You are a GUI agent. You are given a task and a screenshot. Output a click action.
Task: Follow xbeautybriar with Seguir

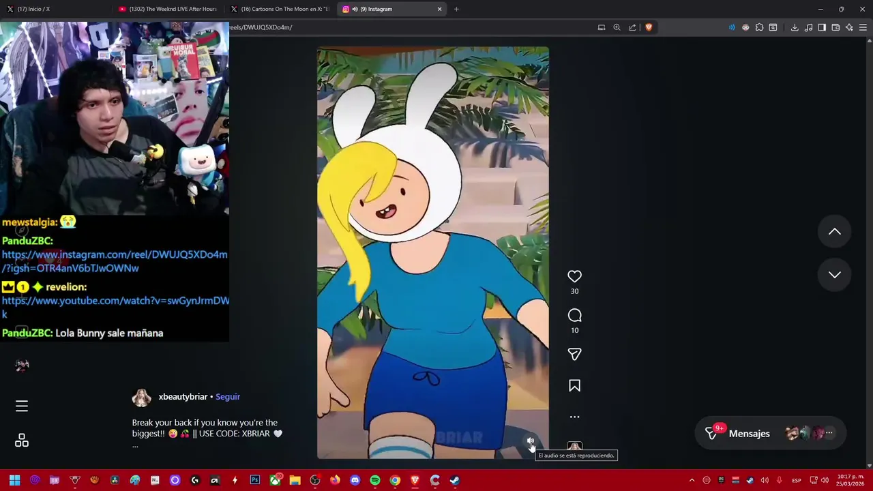[x=228, y=397]
